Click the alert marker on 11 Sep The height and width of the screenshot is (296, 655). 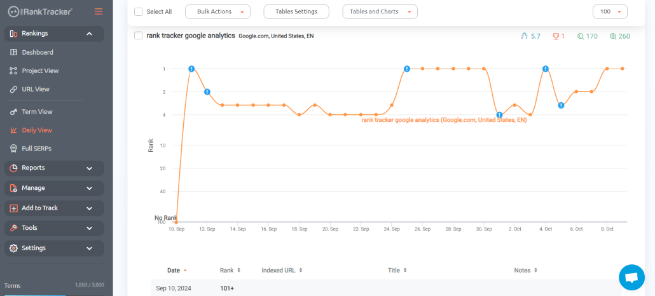(x=191, y=69)
